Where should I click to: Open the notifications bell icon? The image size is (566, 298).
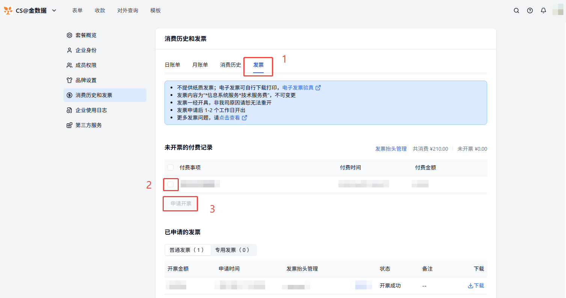pyautogui.click(x=543, y=10)
